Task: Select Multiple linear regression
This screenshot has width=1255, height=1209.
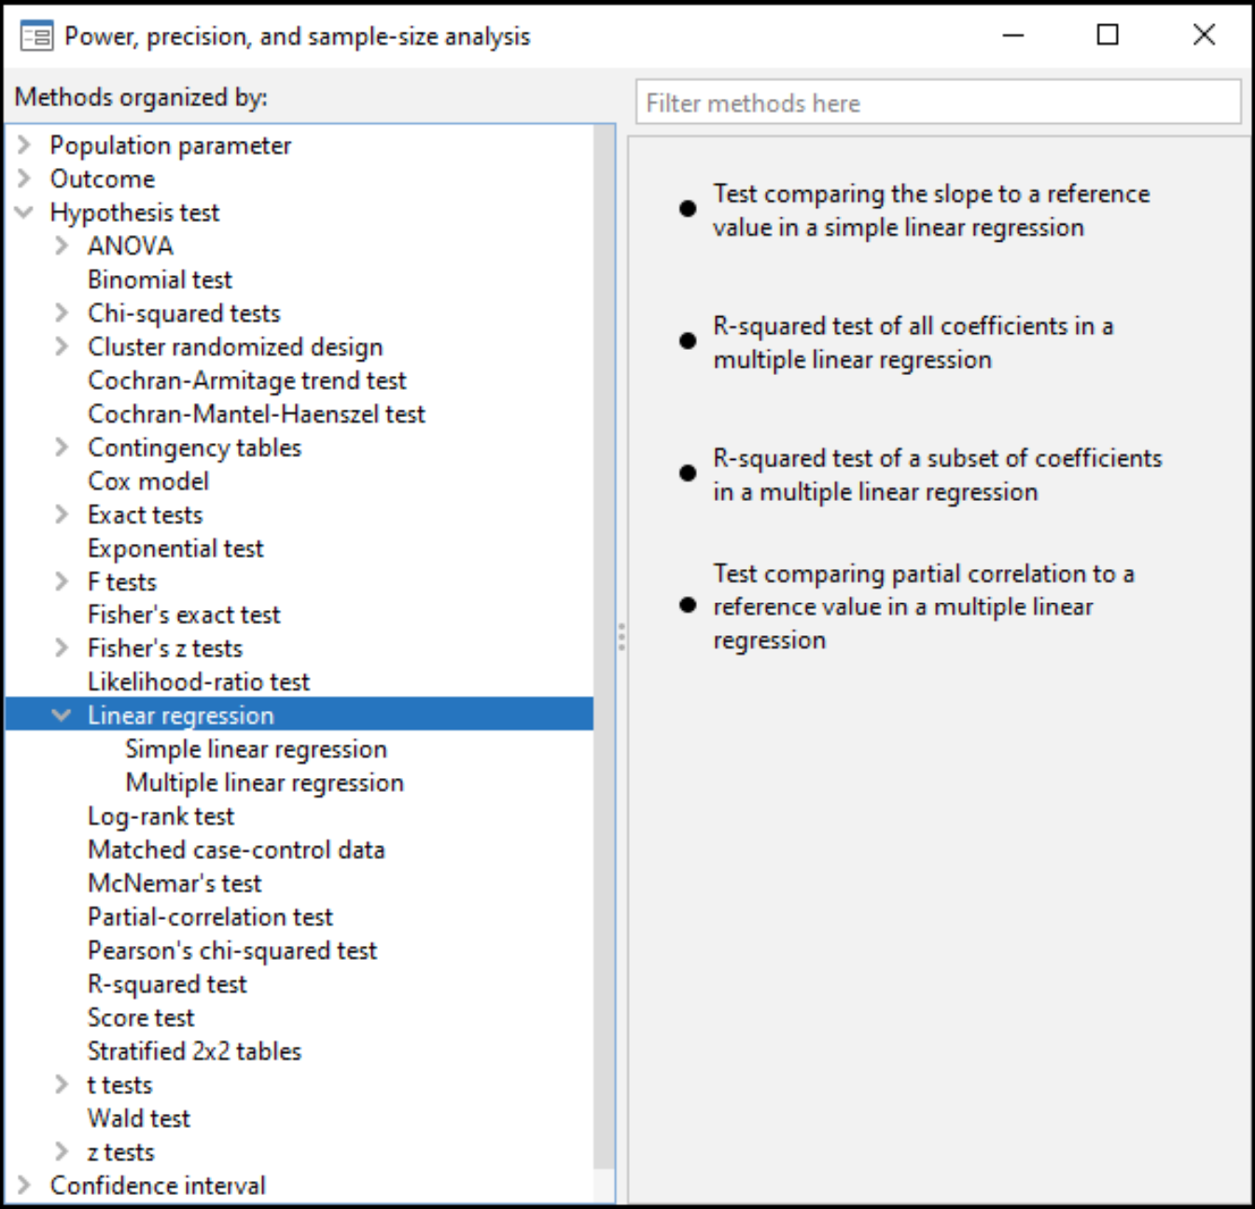Action: [x=265, y=782]
